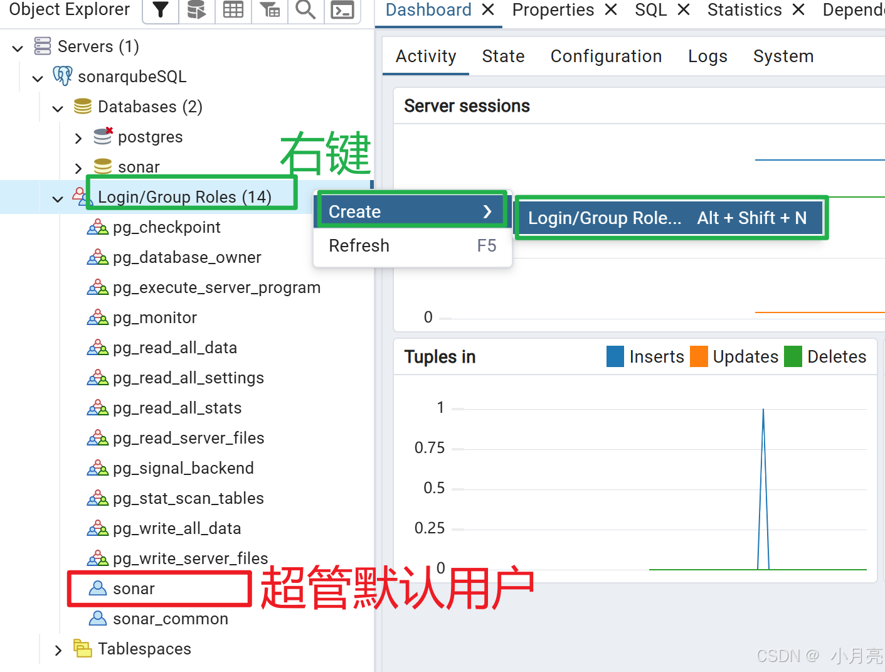Open the SQL tab

click(x=650, y=10)
